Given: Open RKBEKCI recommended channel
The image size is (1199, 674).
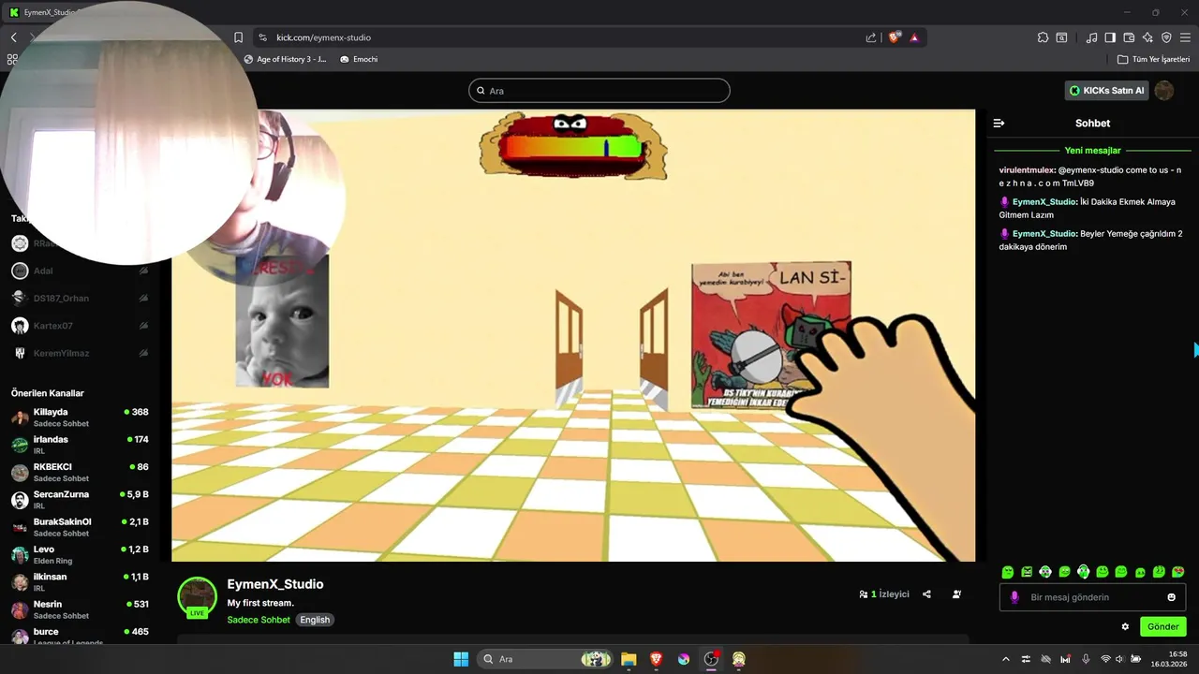Looking at the screenshot, I should (80, 472).
